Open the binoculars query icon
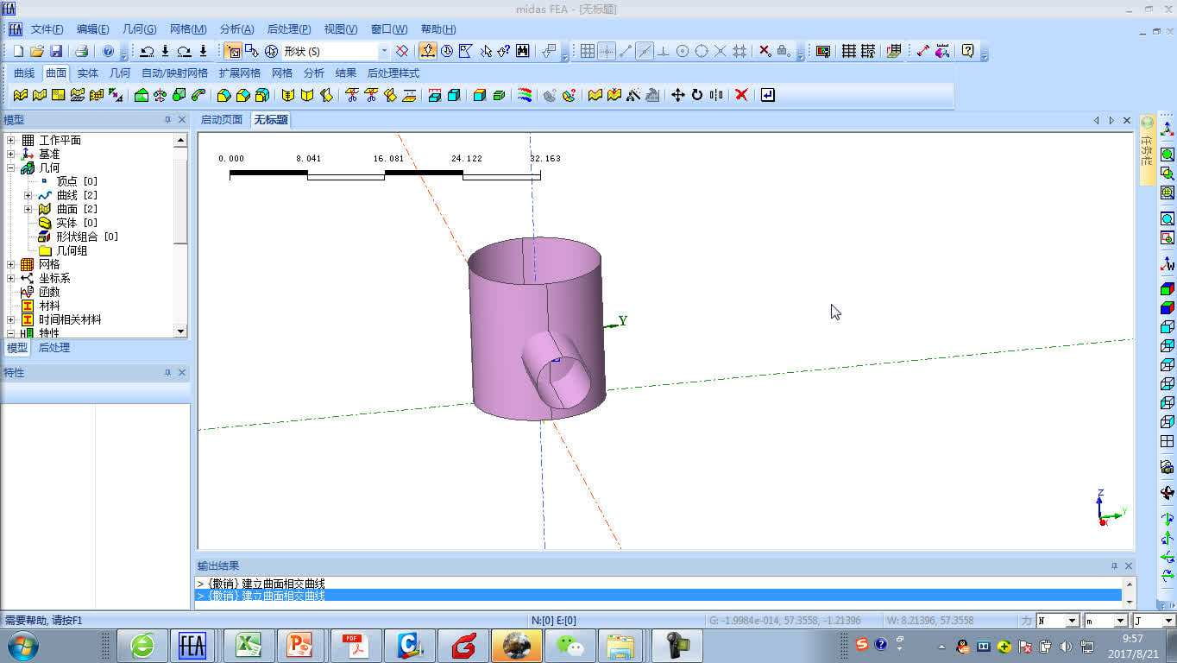 point(523,52)
